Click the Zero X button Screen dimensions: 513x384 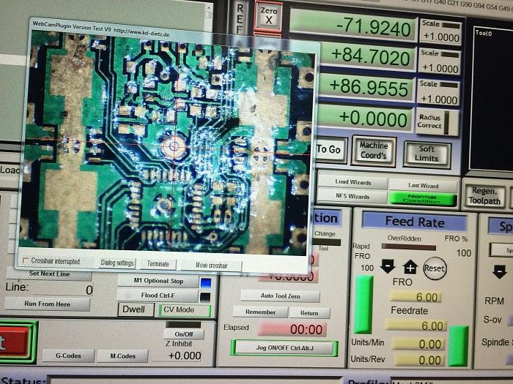(x=268, y=17)
